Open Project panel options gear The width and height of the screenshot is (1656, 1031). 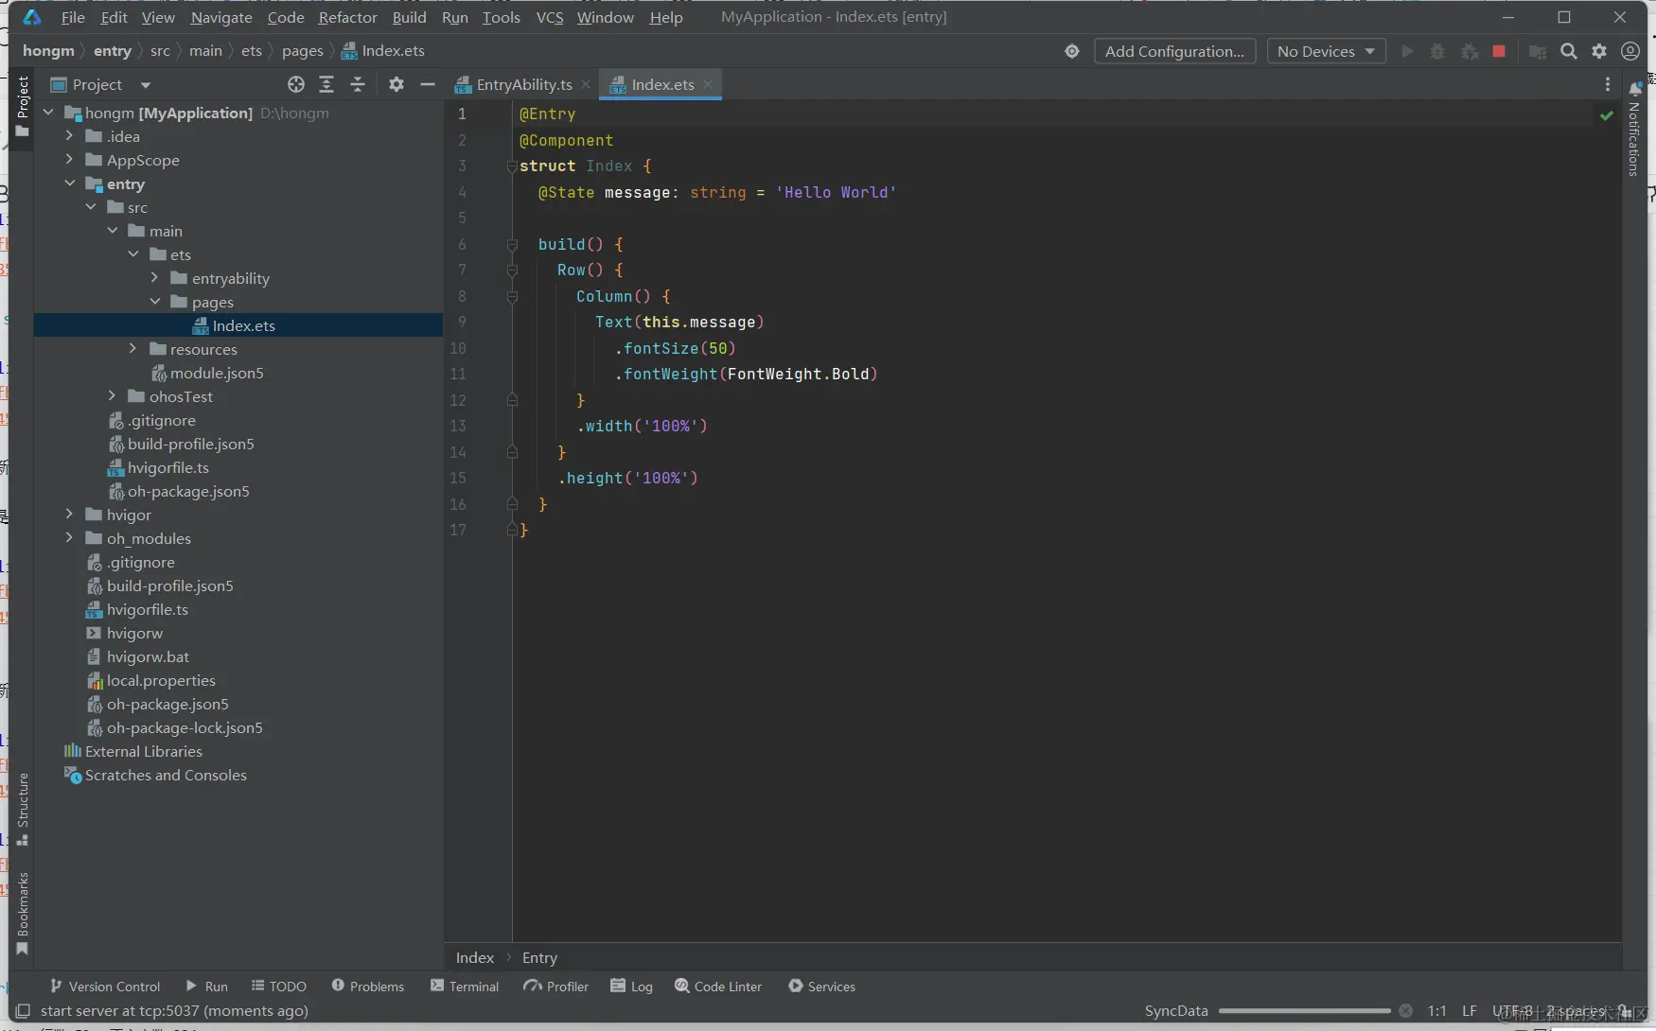(x=396, y=84)
